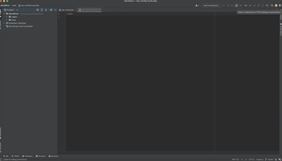The height and width of the screenshot is (161, 282).
Task: Push commits using the green arrow icon
Action: pyautogui.click(x=258, y=5)
